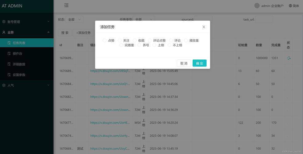Click the AT ADMIN logo text
Image resolution: width=303 pixels, height=154 pixels.
[12, 6]
